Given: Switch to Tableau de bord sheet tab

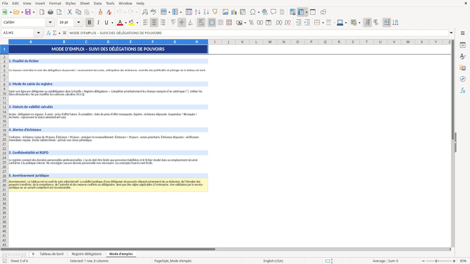Looking at the screenshot, I should [51, 254].
